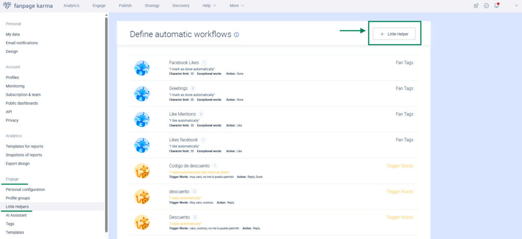Image resolution: width=522 pixels, height=239 pixels.
Task: Open Snapshots of reports
Action: coord(23,155)
